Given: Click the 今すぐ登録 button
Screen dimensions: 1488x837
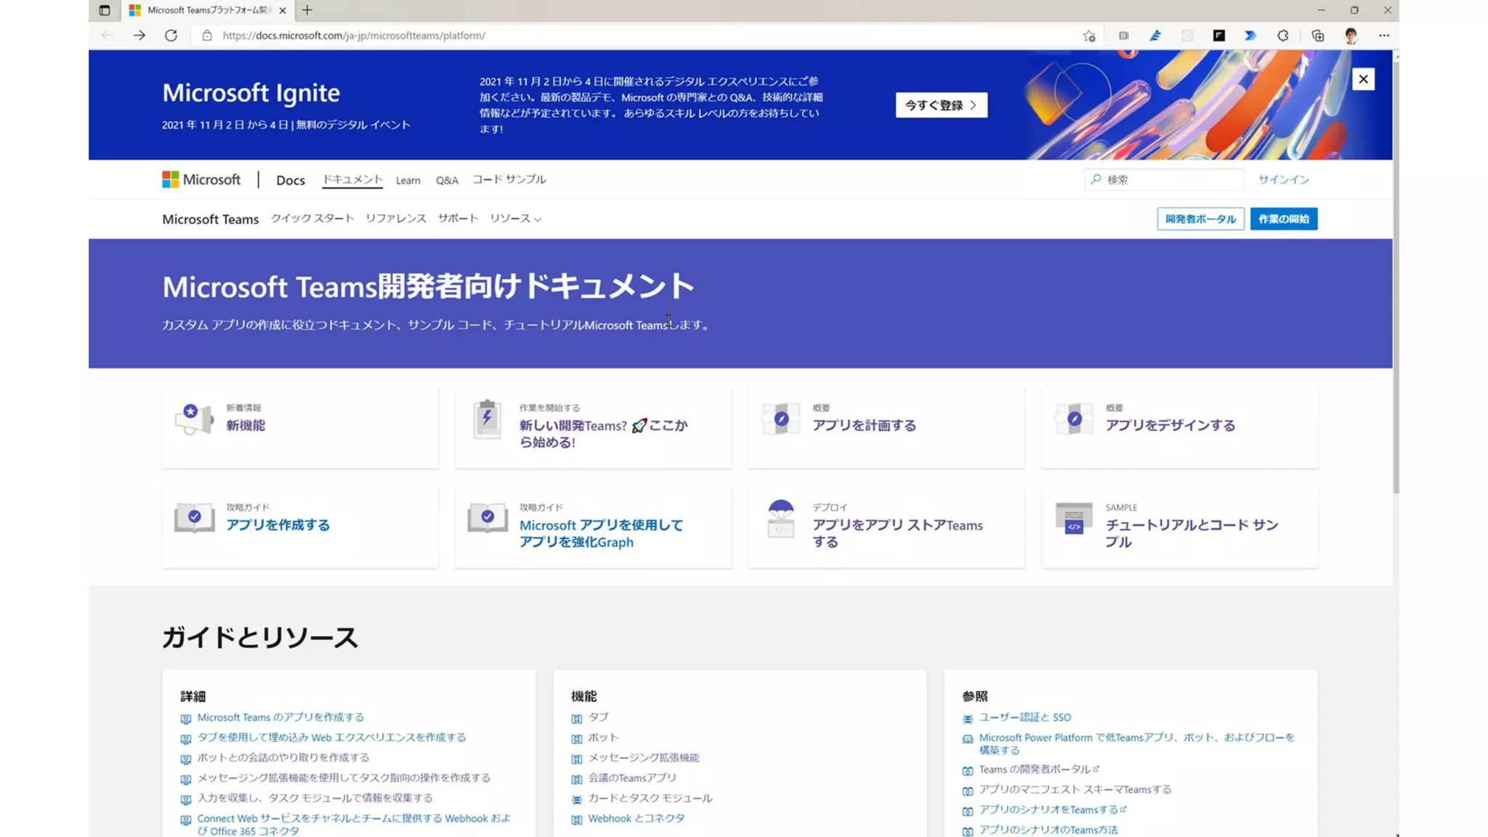Looking at the screenshot, I should pos(941,105).
